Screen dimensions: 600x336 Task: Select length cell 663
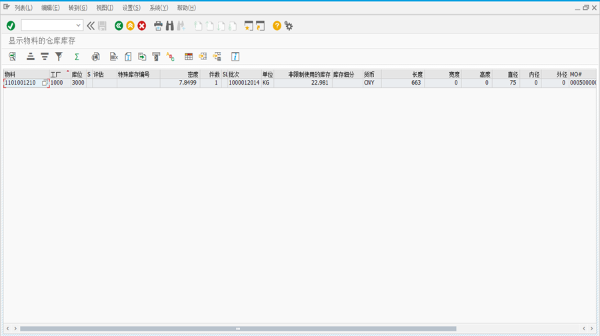(403, 83)
